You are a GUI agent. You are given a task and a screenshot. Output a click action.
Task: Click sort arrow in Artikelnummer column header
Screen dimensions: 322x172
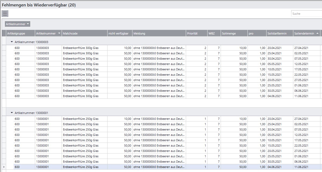pos(59,33)
